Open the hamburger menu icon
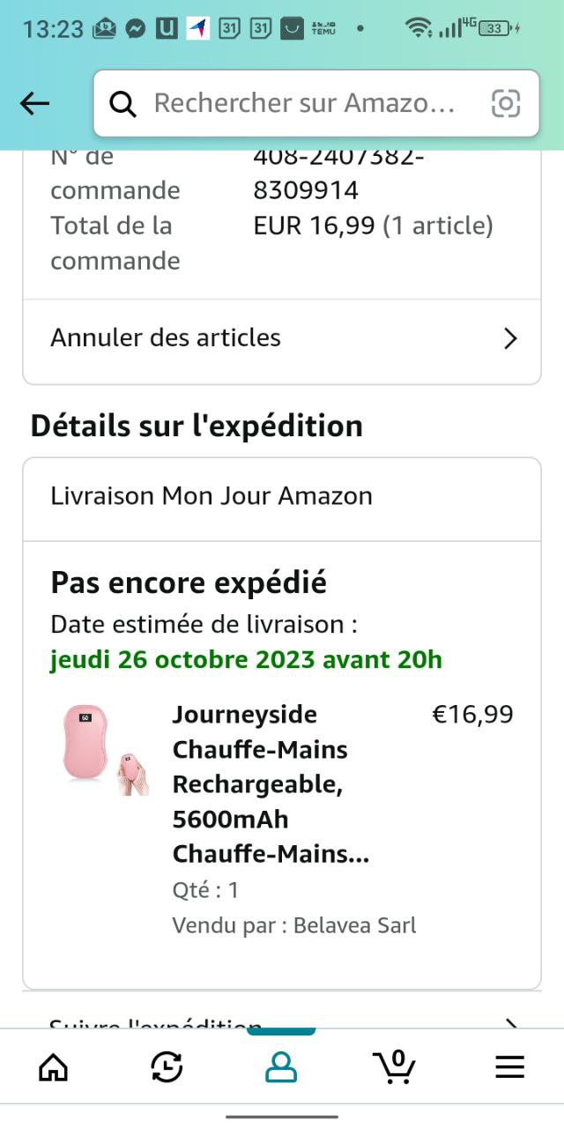Image resolution: width=564 pixels, height=1128 pixels. tap(509, 1067)
